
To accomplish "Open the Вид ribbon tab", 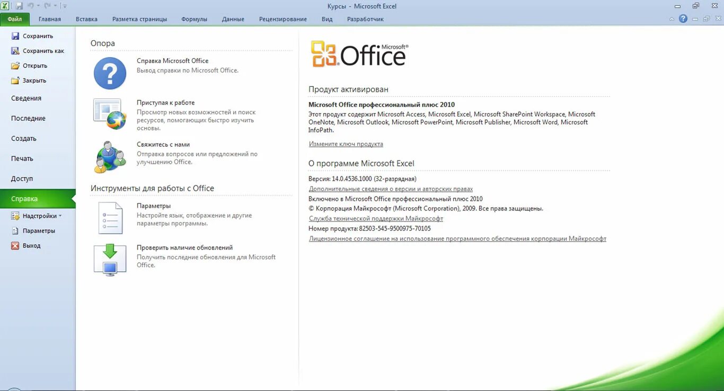I will point(327,19).
